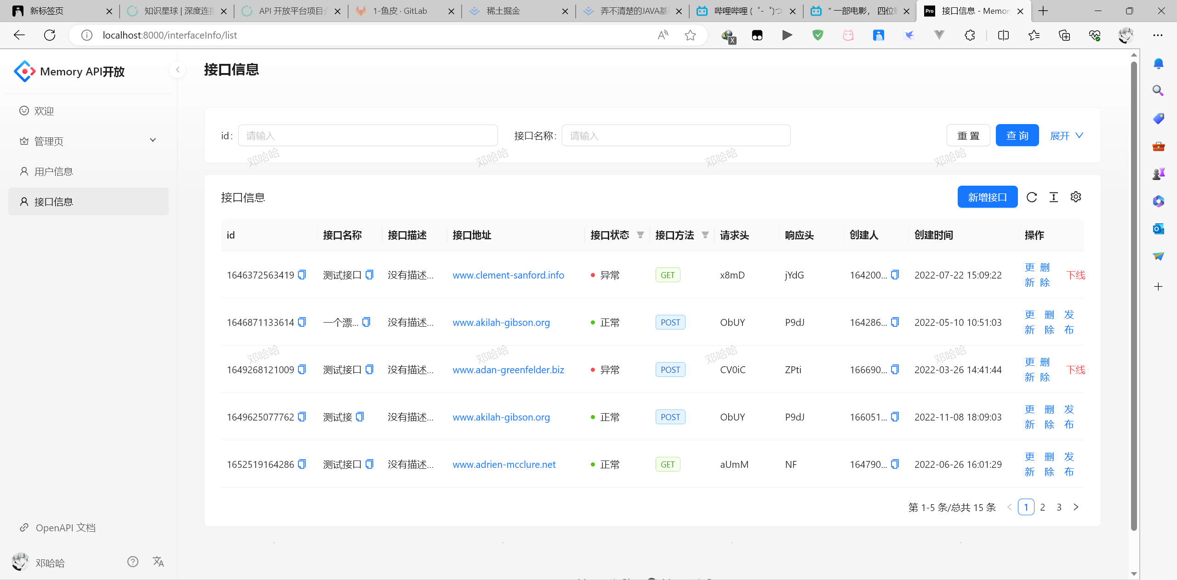Open Outlook in Edge sidebar
The image size is (1177, 580).
(x=1158, y=228)
